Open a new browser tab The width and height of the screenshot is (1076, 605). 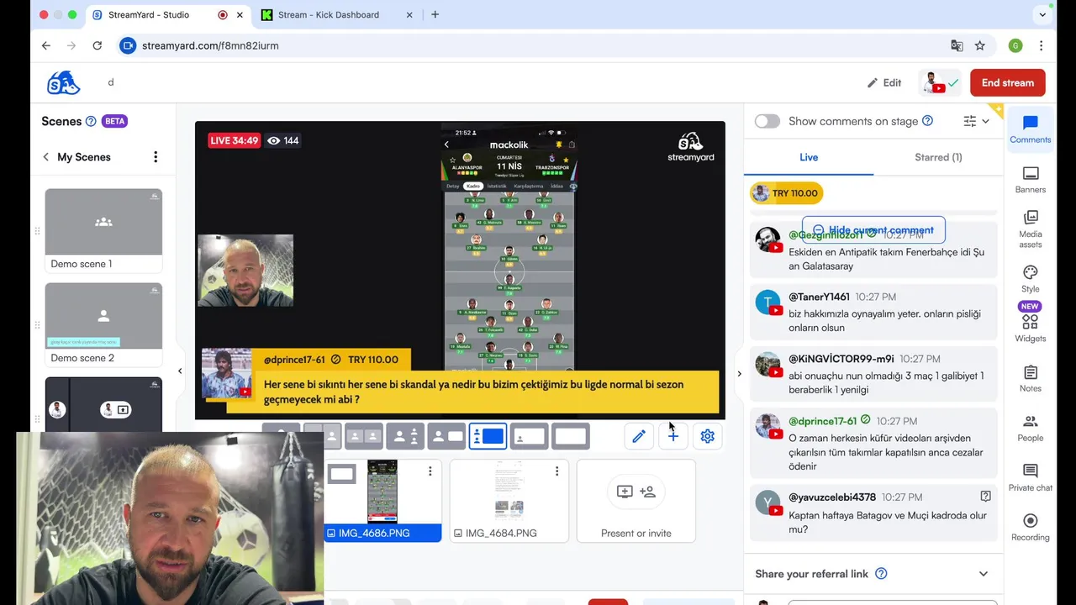click(x=435, y=14)
